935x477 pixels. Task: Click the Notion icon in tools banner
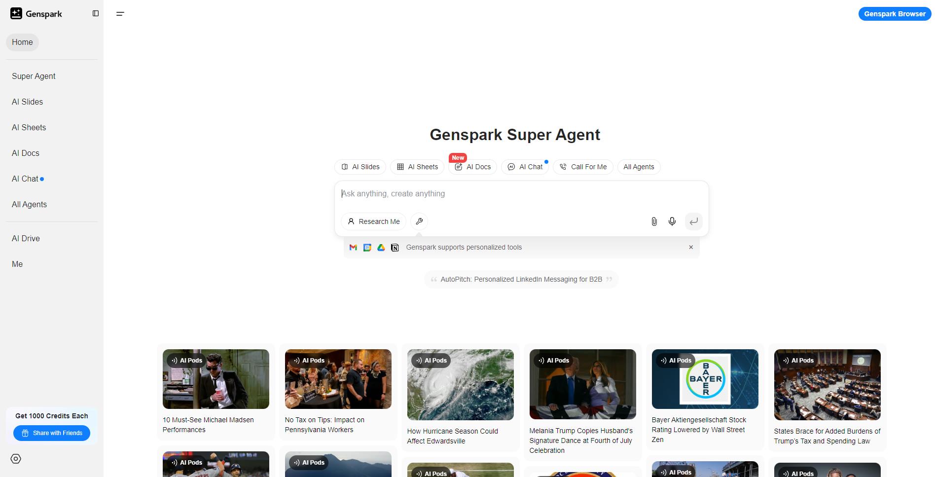[395, 248]
